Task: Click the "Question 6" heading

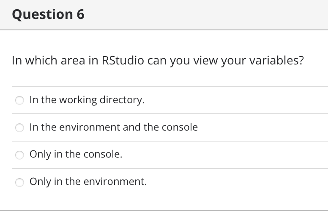Action: coord(48,14)
